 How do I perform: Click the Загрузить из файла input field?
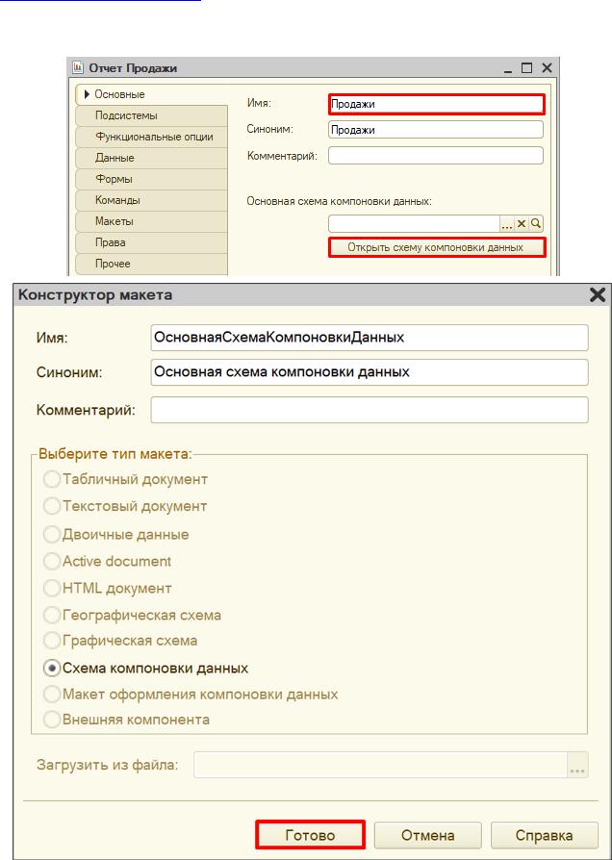(380, 765)
